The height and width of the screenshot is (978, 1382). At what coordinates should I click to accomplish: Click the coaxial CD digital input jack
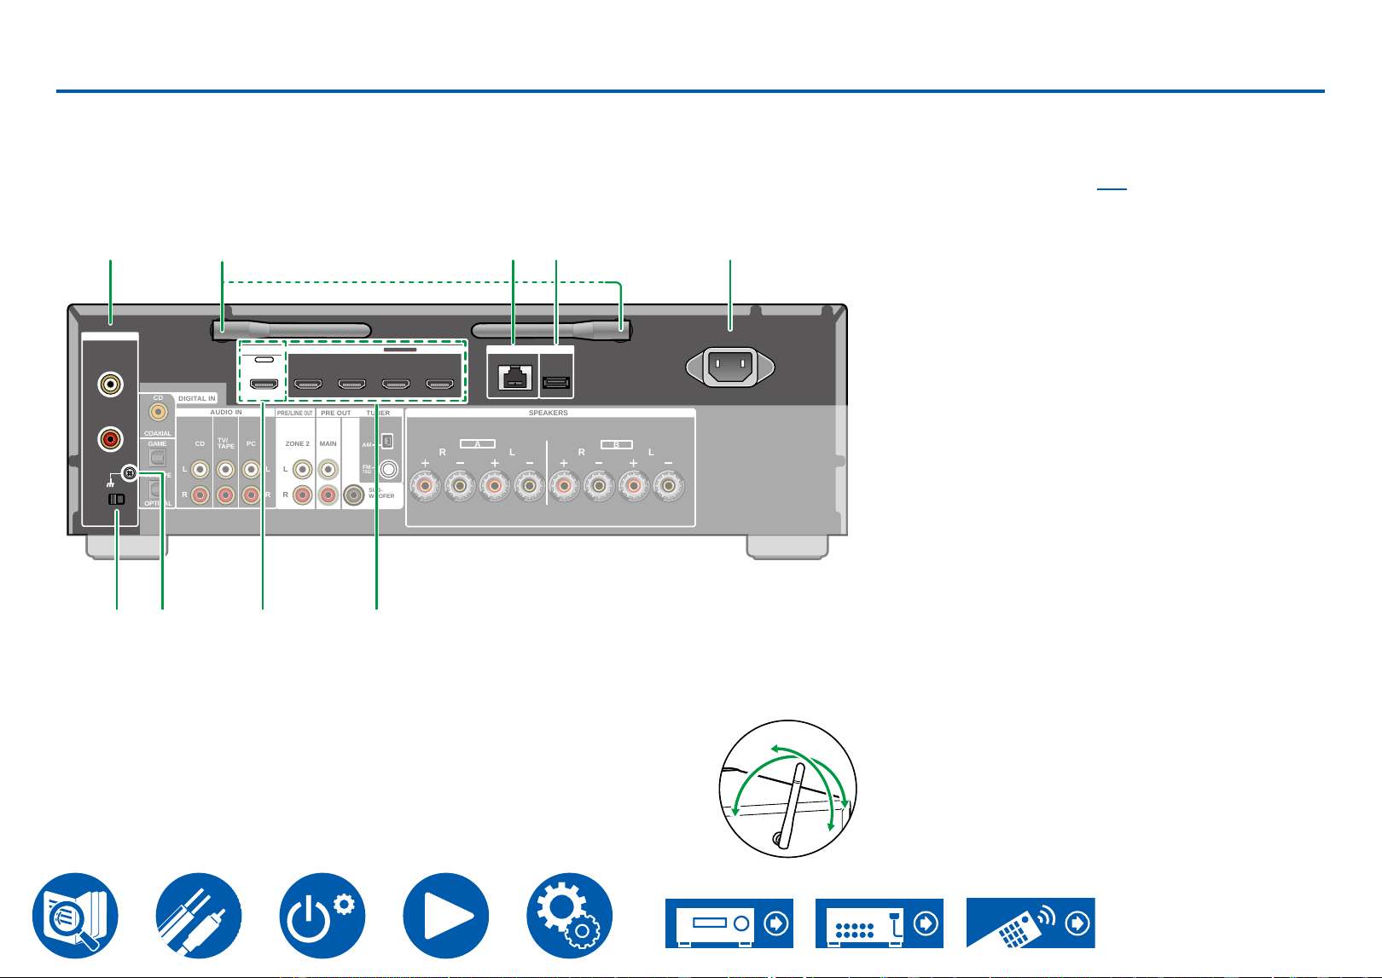(x=158, y=414)
